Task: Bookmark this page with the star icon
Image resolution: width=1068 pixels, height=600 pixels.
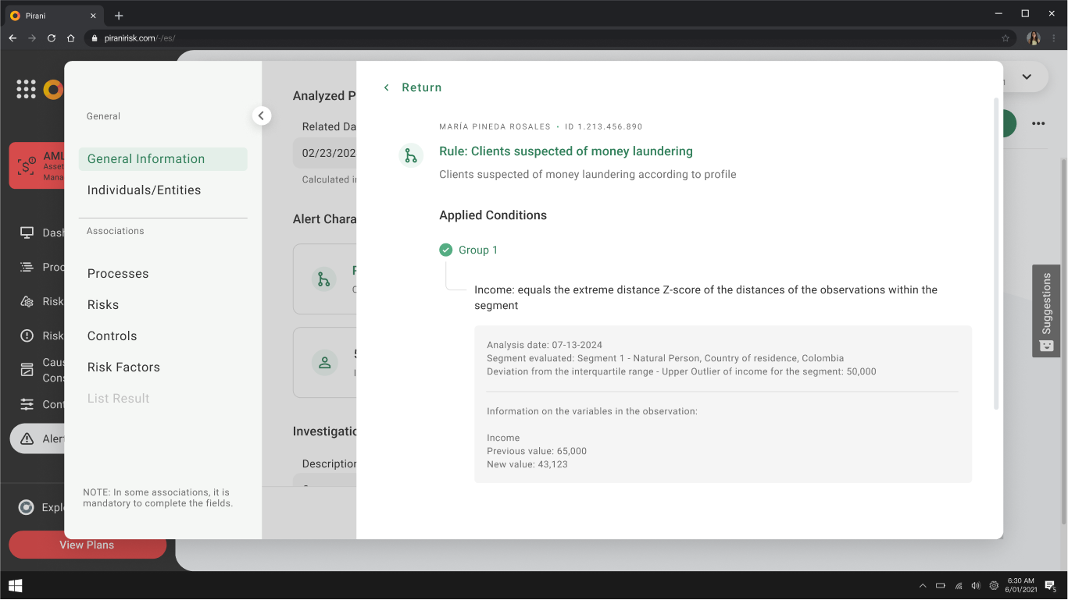Action: coord(1005,38)
